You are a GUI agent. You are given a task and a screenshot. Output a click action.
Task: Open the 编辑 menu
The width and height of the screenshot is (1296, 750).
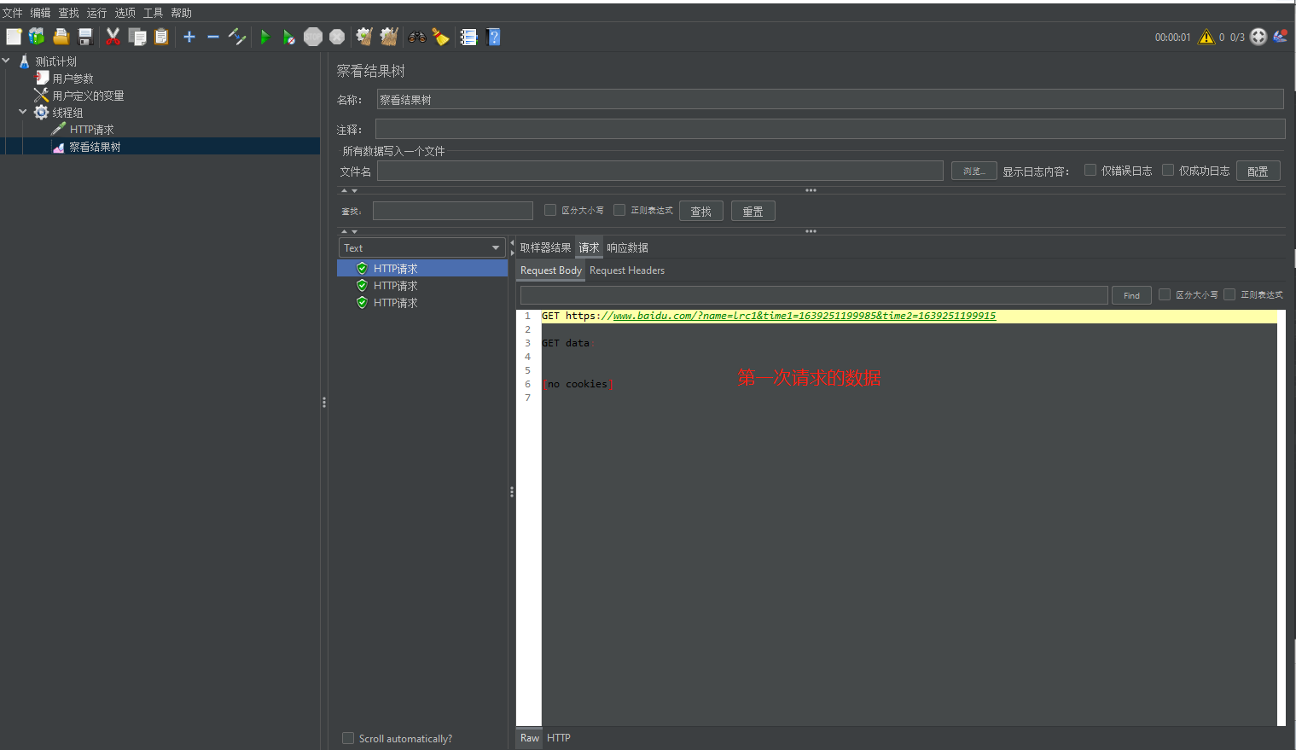41,13
